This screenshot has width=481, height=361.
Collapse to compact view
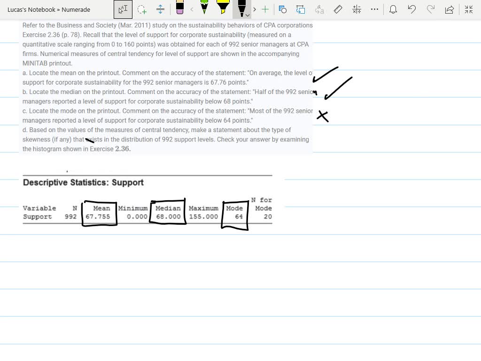468,9
